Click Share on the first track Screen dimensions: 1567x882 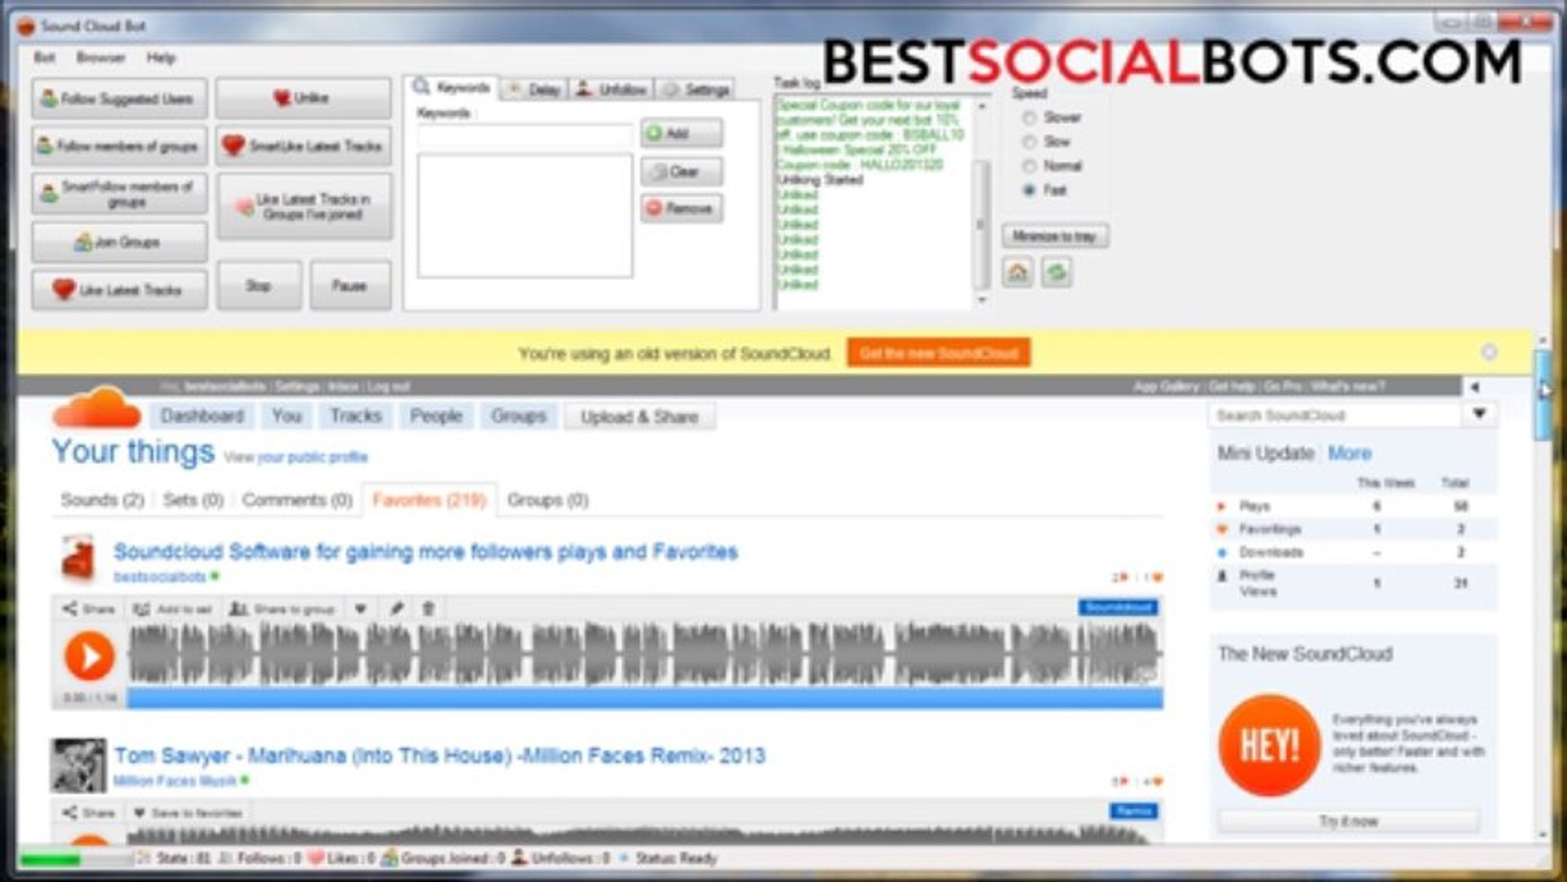click(x=89, y=609)
